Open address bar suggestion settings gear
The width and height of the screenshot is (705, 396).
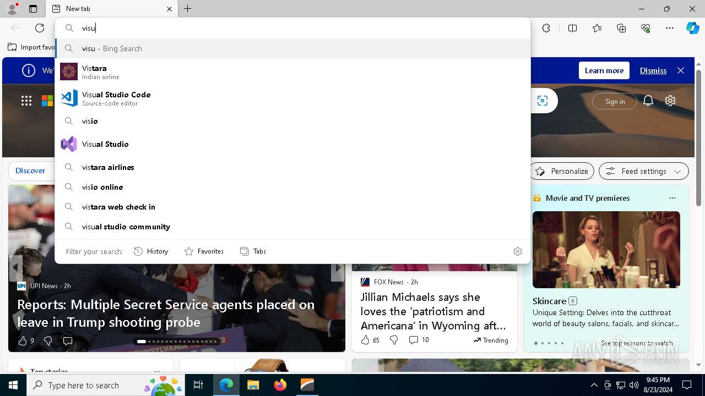[518, 251]
